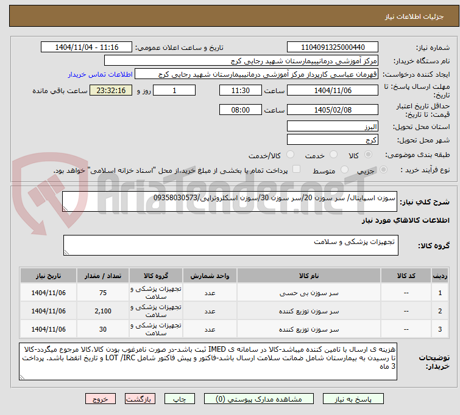The width and height of the screenshot is (460, 415).
Task: Click the resize handle of buyer notes area
Action: pyautogui.click(x=22, y=377)
